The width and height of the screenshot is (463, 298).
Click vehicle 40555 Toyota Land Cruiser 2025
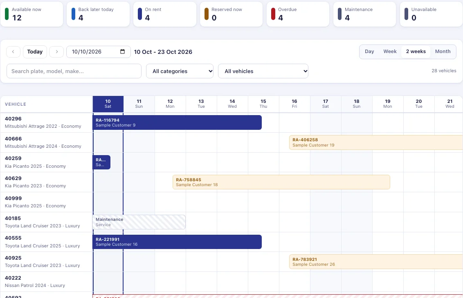(x=46, y=242)
